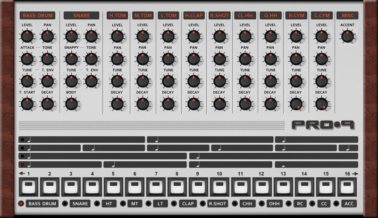Select the MT track button
The width and height of the screenshot is (378, 218).
tap(134, 203)
